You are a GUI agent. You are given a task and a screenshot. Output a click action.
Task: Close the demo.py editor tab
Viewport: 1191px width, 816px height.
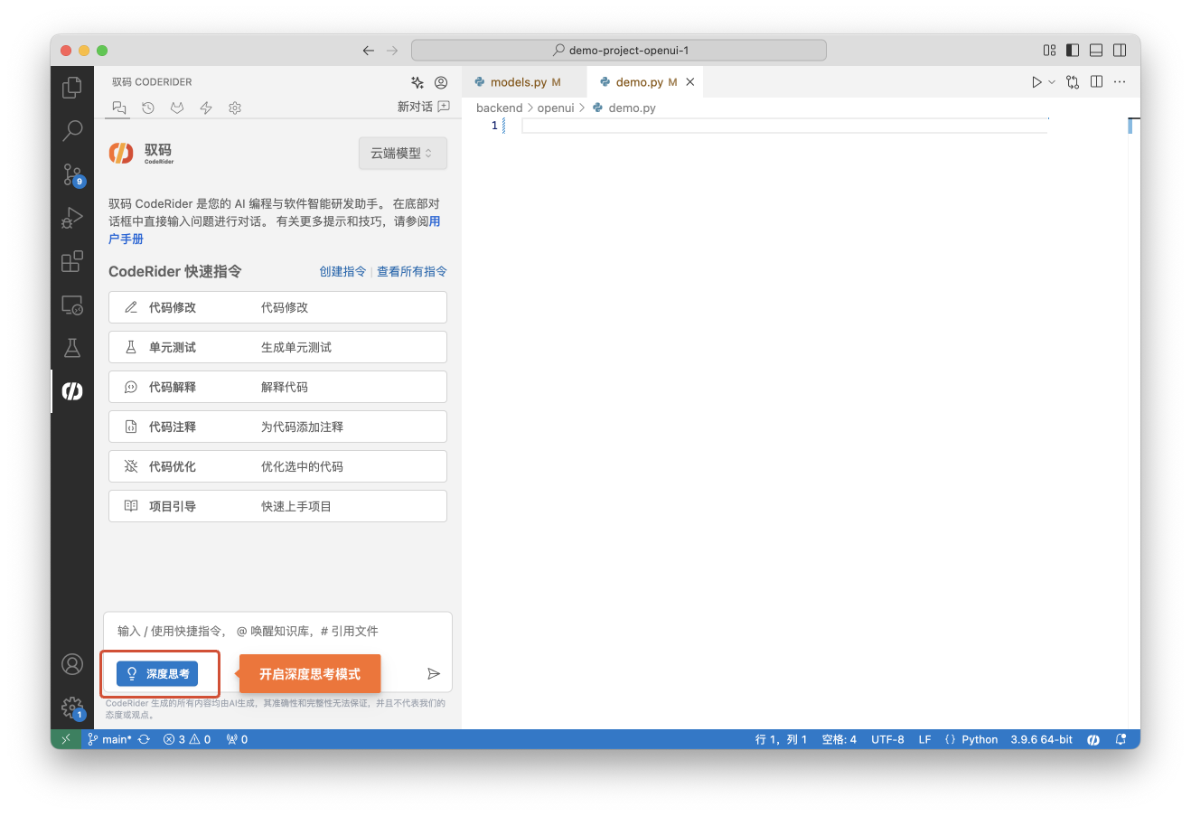tap(690, 82)
